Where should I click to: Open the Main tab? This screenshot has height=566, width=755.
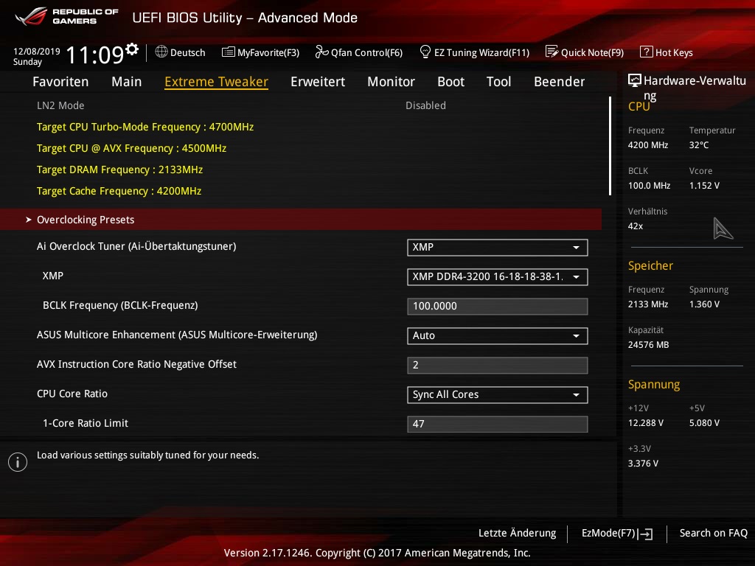click(x=127, y=82)
